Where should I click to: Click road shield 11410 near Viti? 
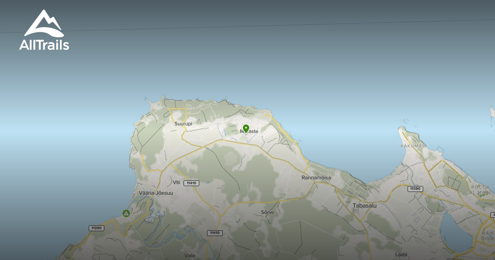(192, 183)
